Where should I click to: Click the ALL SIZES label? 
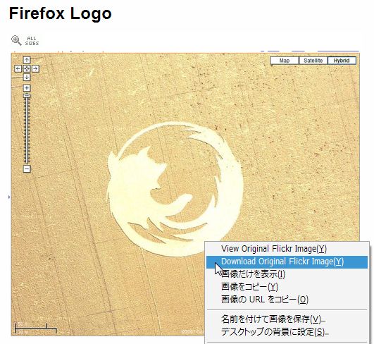coord(32,41)
